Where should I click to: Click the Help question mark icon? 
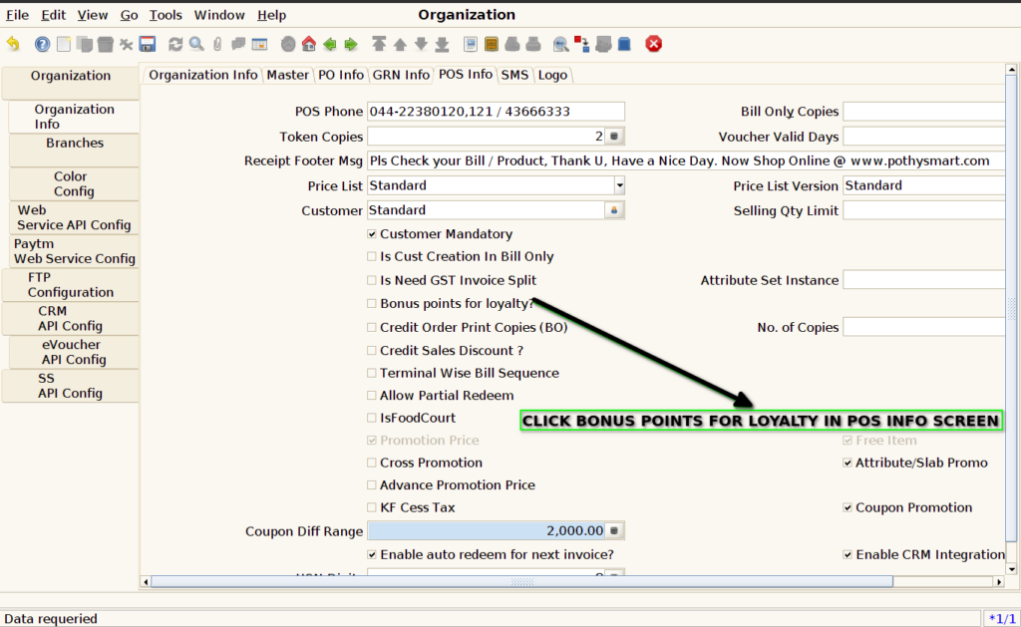tap(42, 44)
